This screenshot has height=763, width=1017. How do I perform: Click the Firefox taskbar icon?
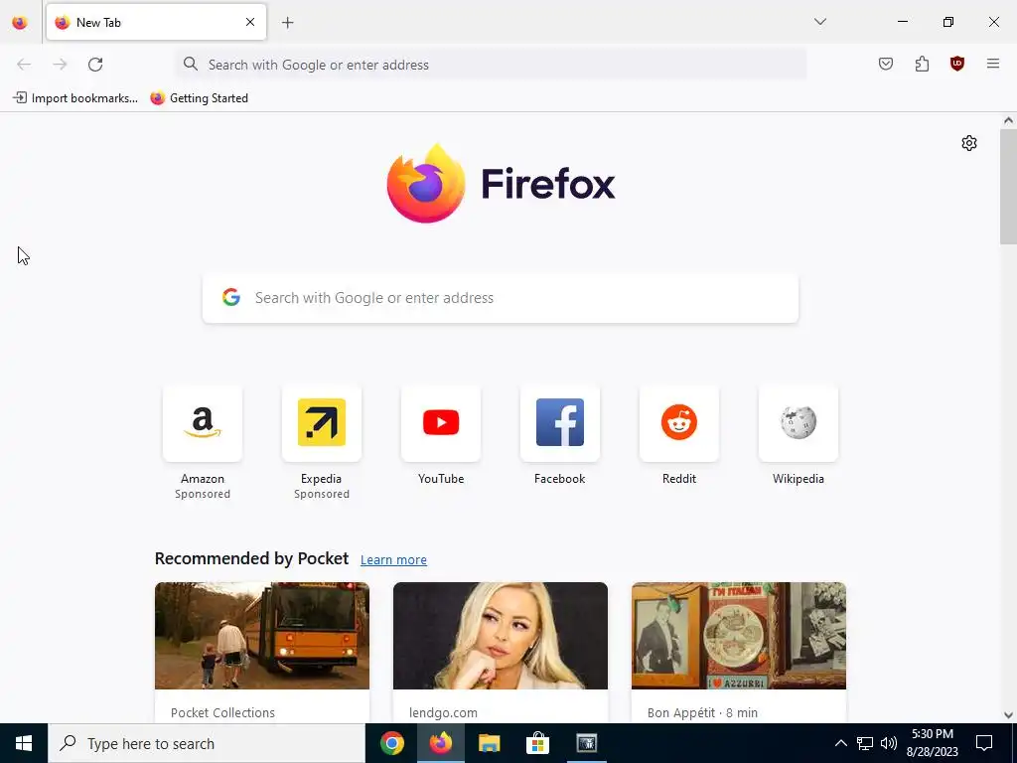[440, 743]
